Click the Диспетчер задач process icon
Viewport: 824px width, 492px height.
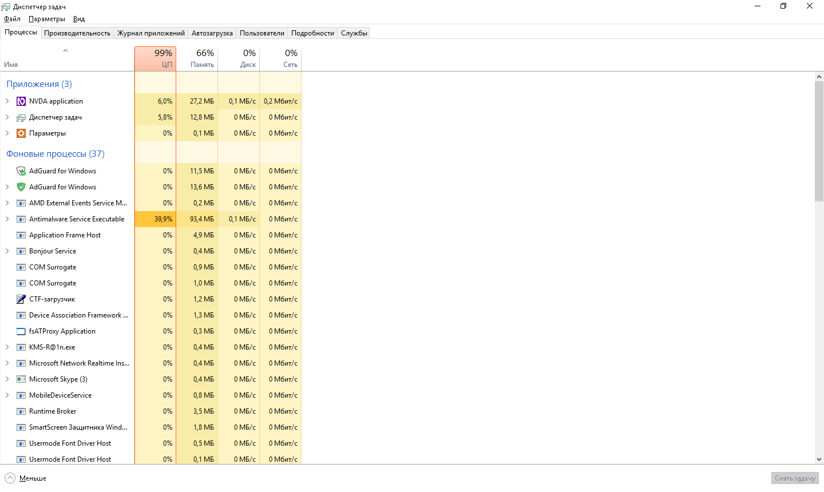[21, 117]
